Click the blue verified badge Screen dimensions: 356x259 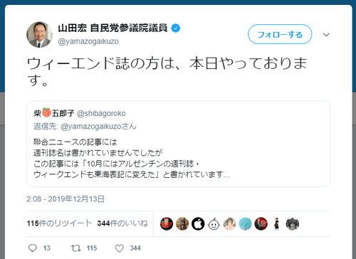click(x=176, y=28)
